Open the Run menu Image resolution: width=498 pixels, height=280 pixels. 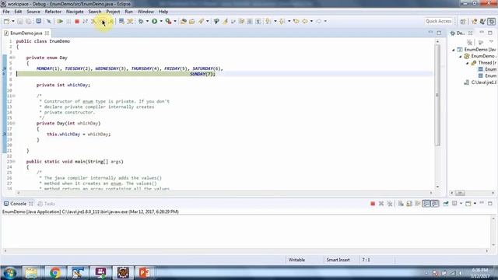point(128,12)
